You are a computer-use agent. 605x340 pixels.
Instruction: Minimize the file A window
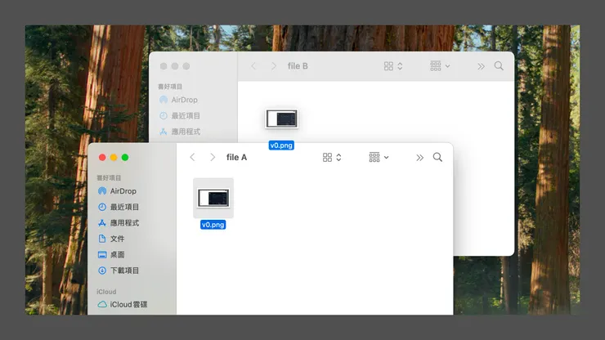[x=114, y=158]
